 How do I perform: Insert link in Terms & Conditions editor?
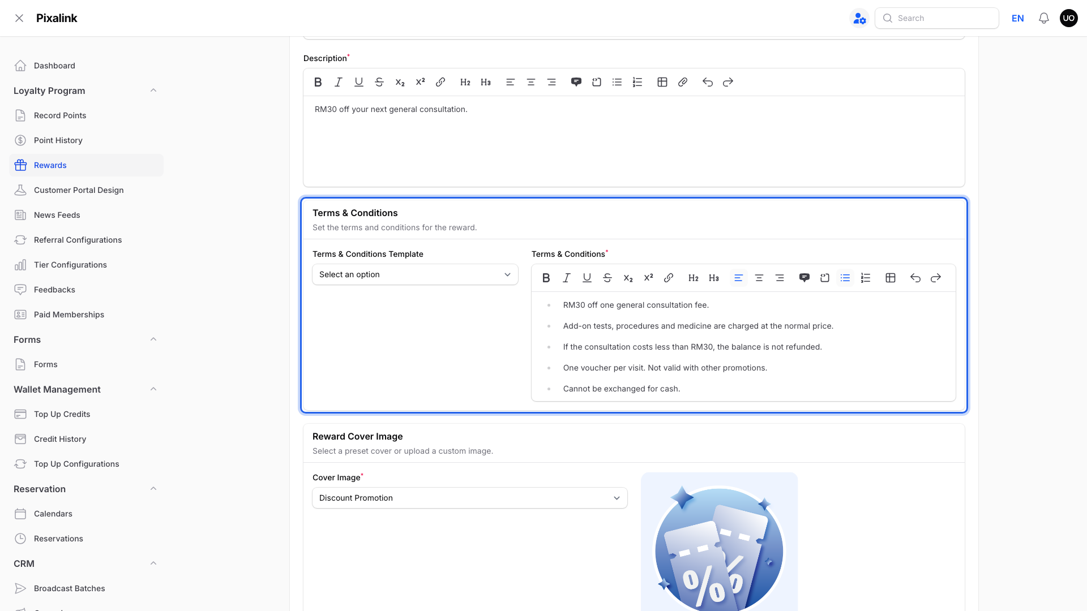coord(669,278)
